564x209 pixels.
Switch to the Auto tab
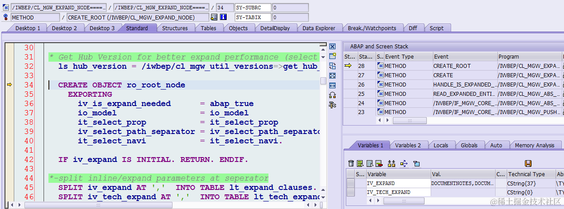tap(496, 145)
